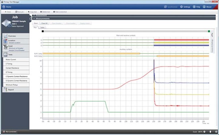Switch to the Plot tab
Image resolution: width=219 pixels, height=135 pixels.
coord(35,27)
